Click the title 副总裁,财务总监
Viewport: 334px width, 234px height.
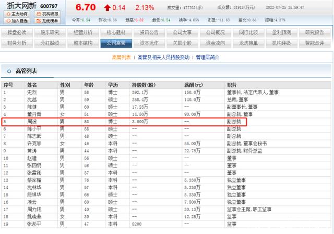tap(244, 151)
